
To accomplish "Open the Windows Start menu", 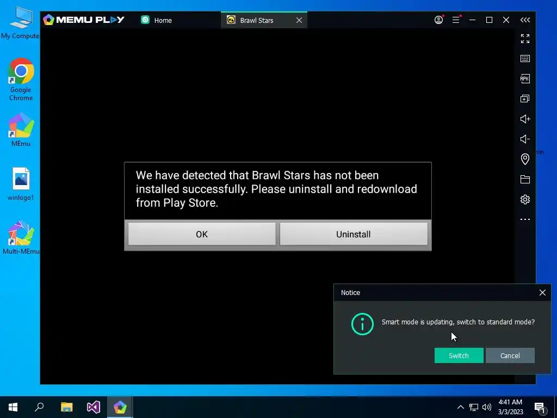I will 13,407.
